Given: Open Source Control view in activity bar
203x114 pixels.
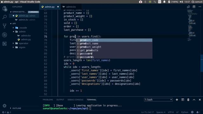Looking at the screenshot, I should coord(4,26).
